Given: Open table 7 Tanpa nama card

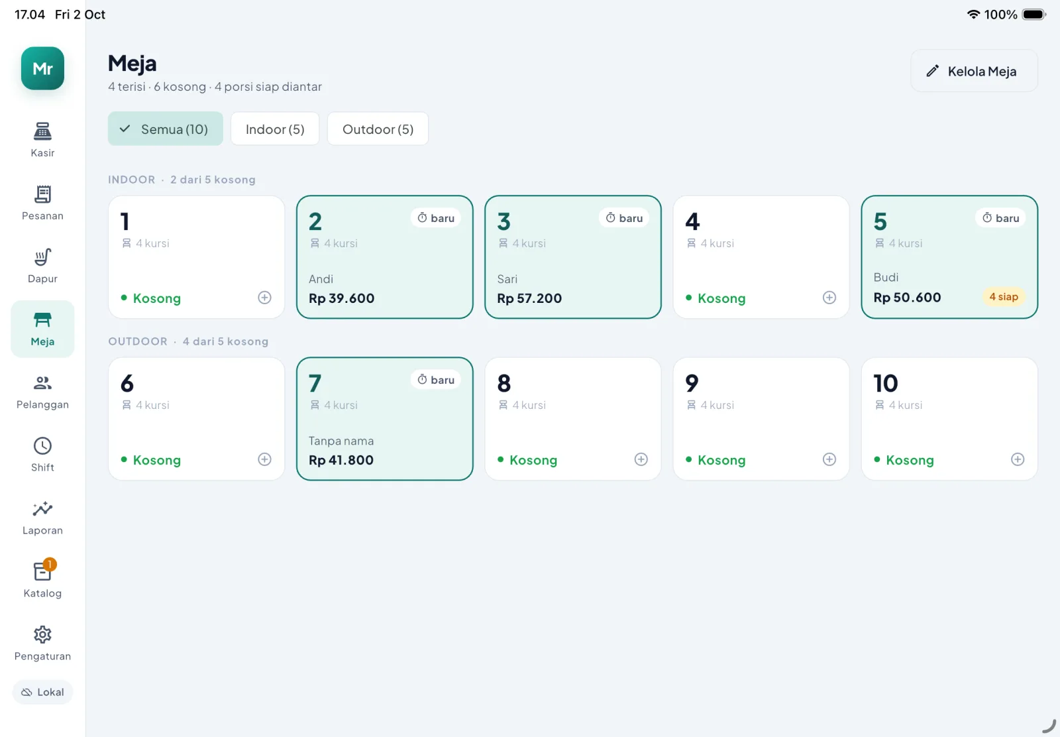Looking at the screenshot, I should pyautogui.click(x=385, y=419).
